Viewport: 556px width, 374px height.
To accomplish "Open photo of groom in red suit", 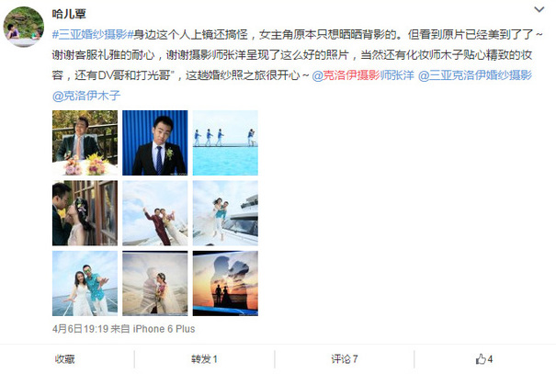I will coord(155,213).
